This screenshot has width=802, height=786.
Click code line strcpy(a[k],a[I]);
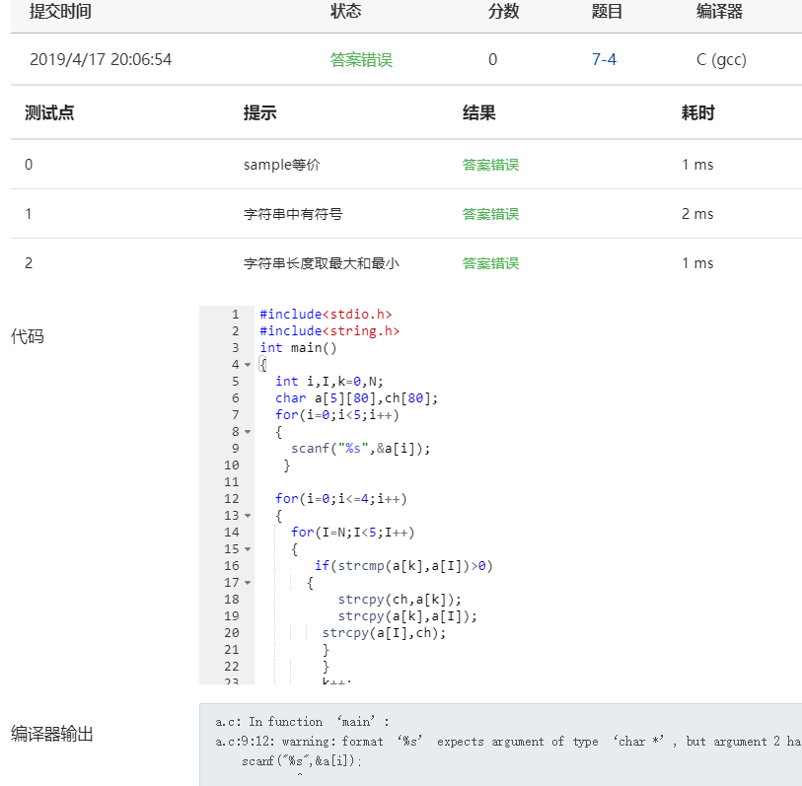(x=407, y=616)
